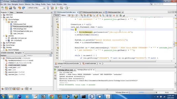Click the Shift Line Right icon
Viewport: 177px width, 99px height.
[110, 15]
